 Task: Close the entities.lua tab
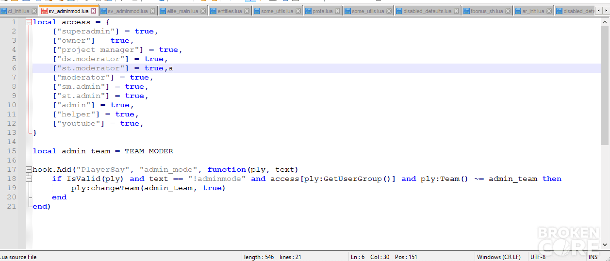[247, 11]
